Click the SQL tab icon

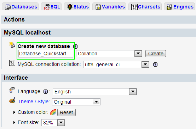tap(47, 7)
